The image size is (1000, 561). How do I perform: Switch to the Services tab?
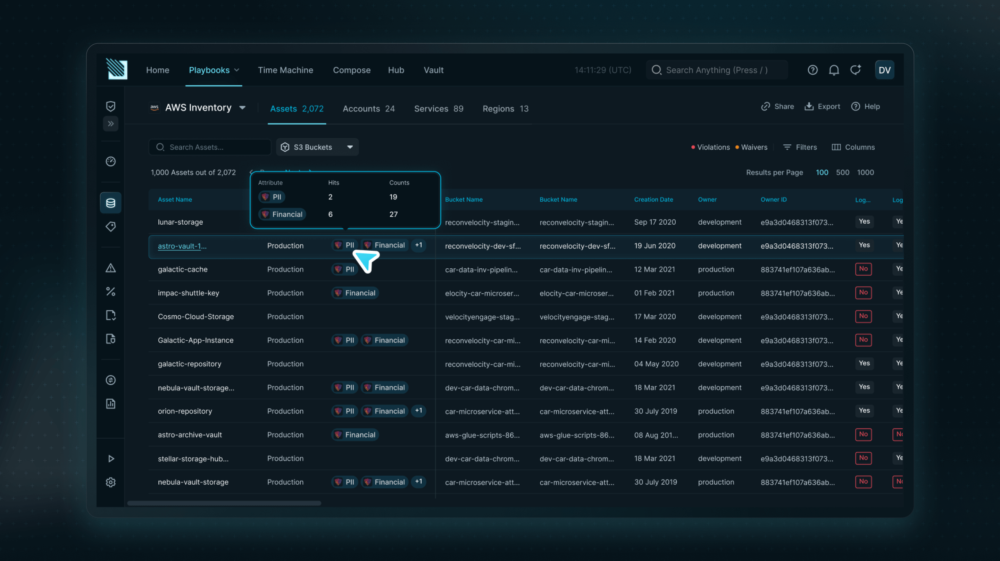[x=439, y=109]
